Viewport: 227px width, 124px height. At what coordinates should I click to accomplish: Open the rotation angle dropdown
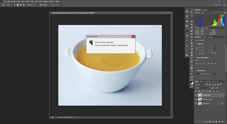click(x=206, y=53)
